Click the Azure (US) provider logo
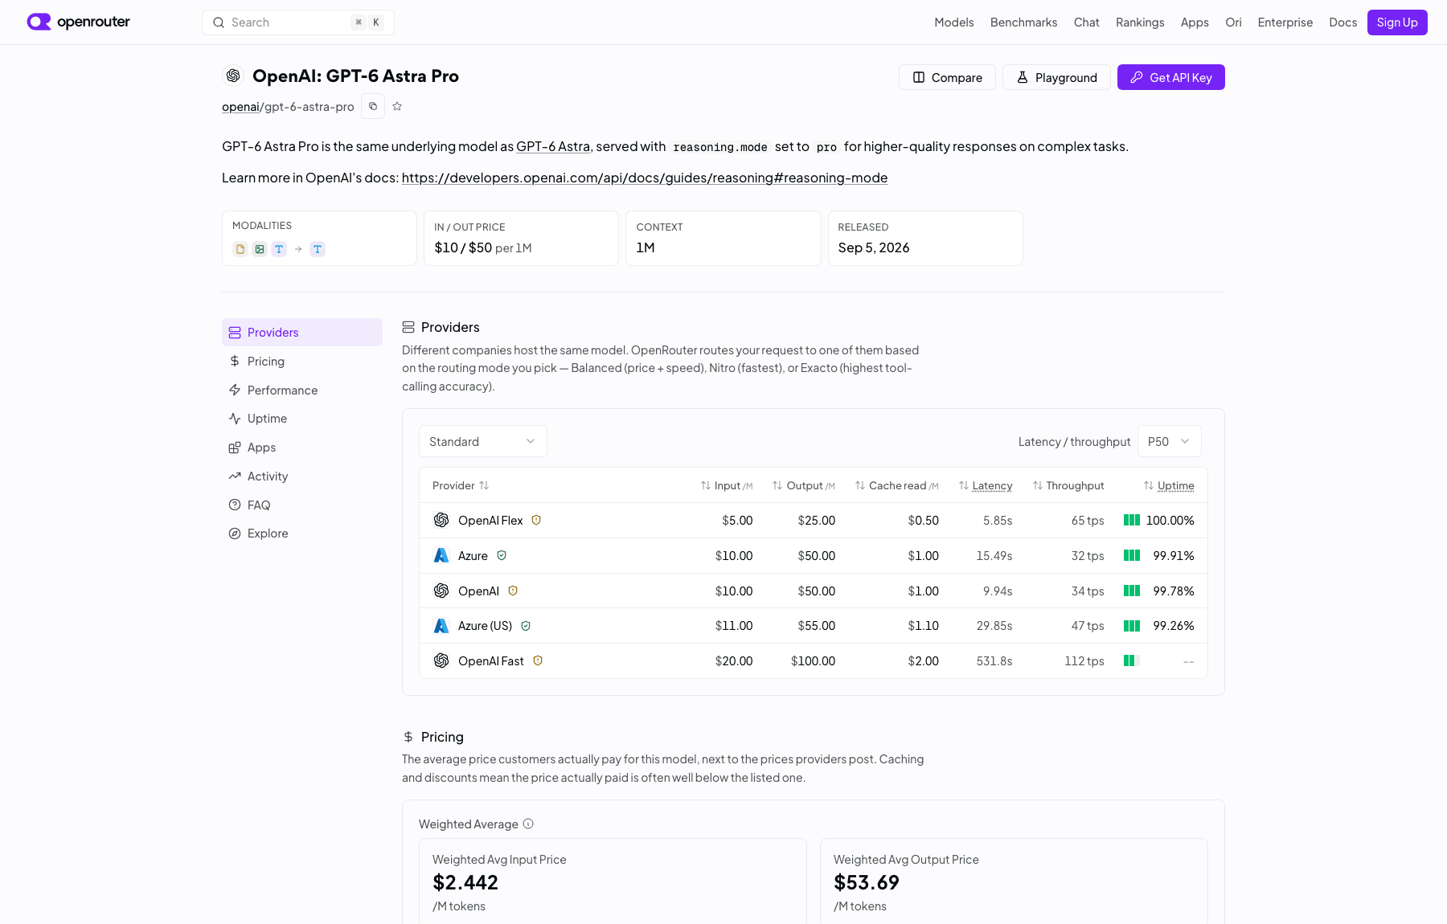 (441, 625)
